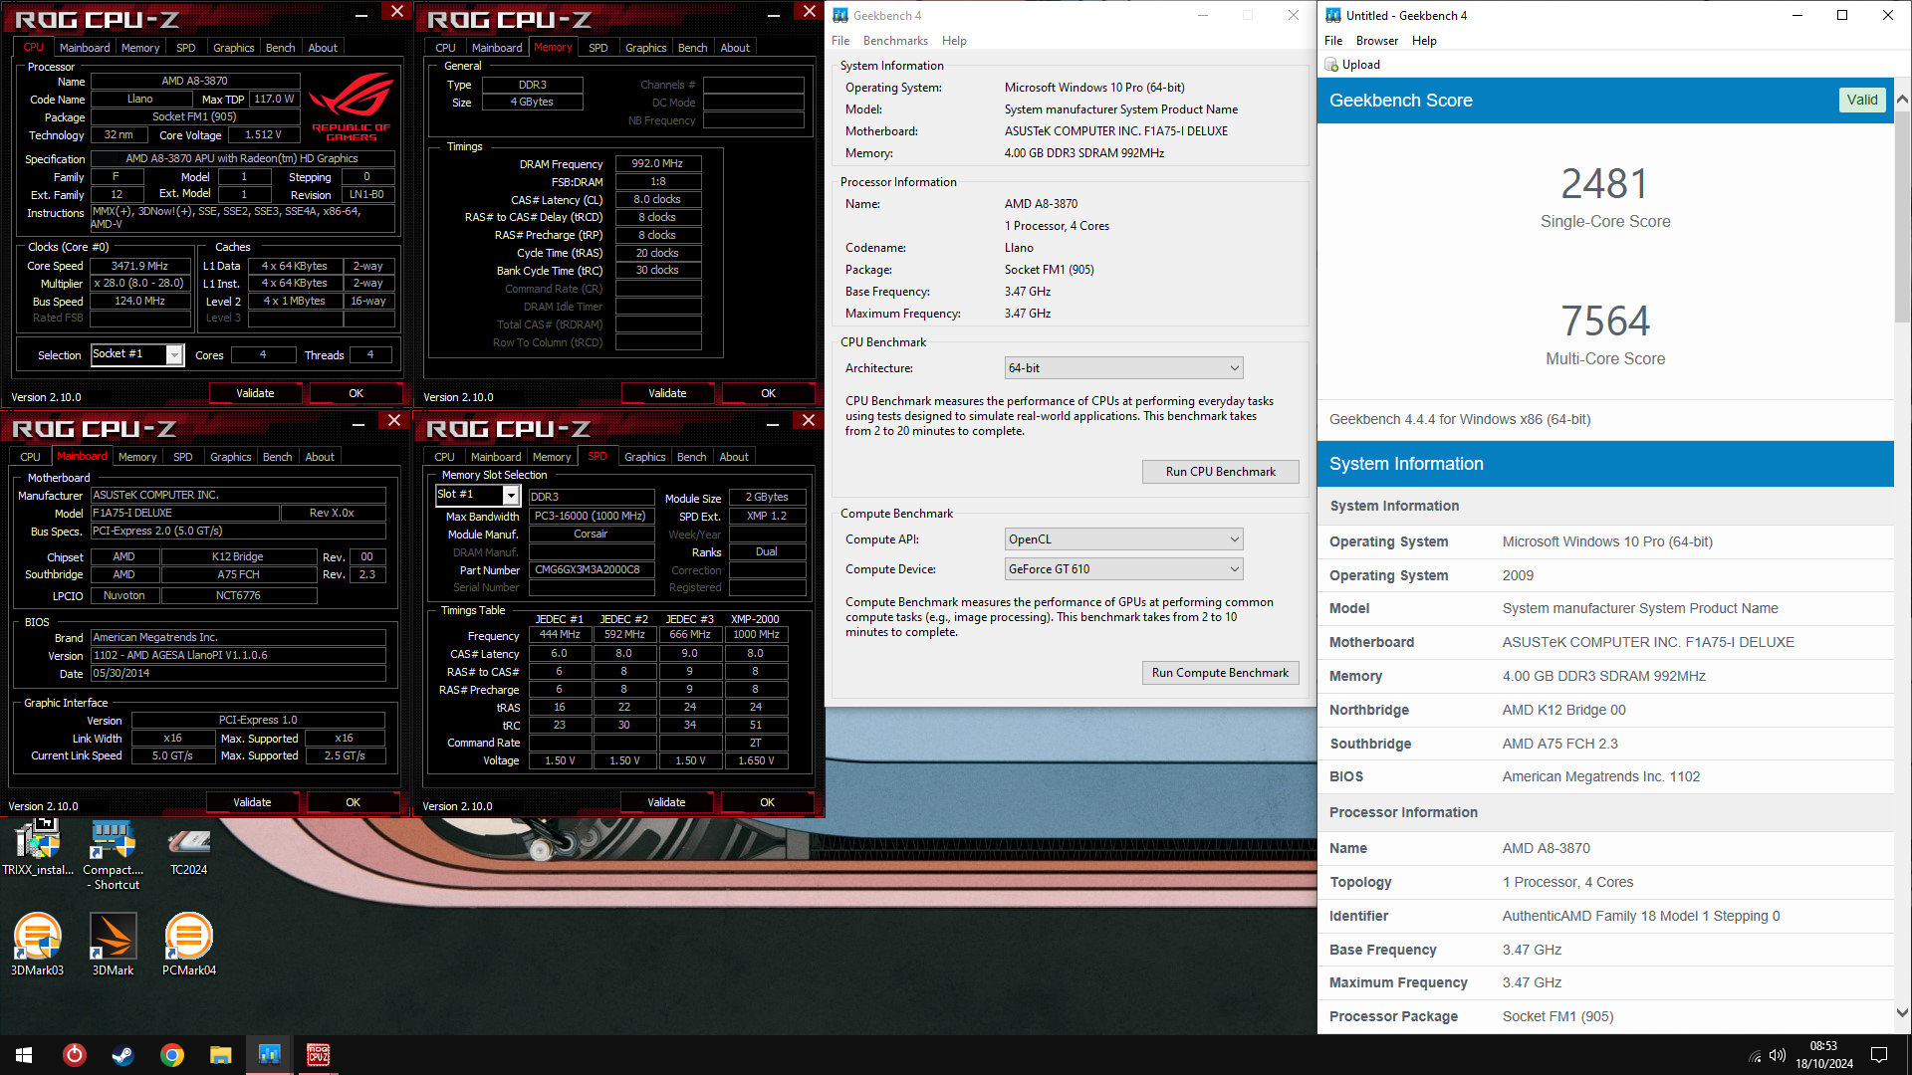Image resolution: width=1912 pixels, height=1075 pixels.
Task: Open the Compute API OpenCL dropdown
Action: [1124, 539]
